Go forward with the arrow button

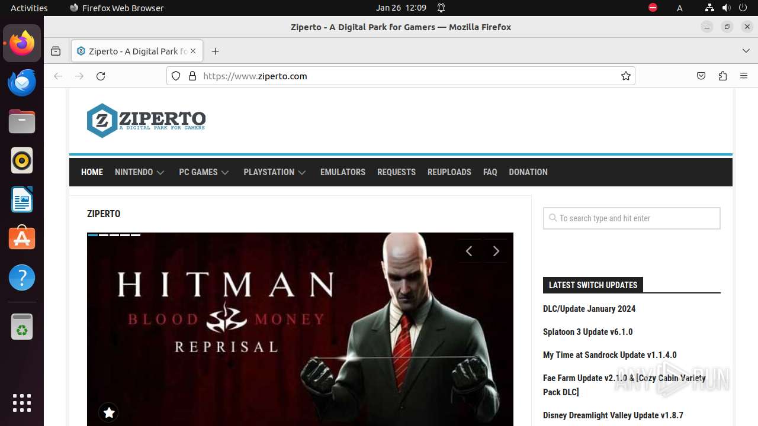(x=79, y=76)
